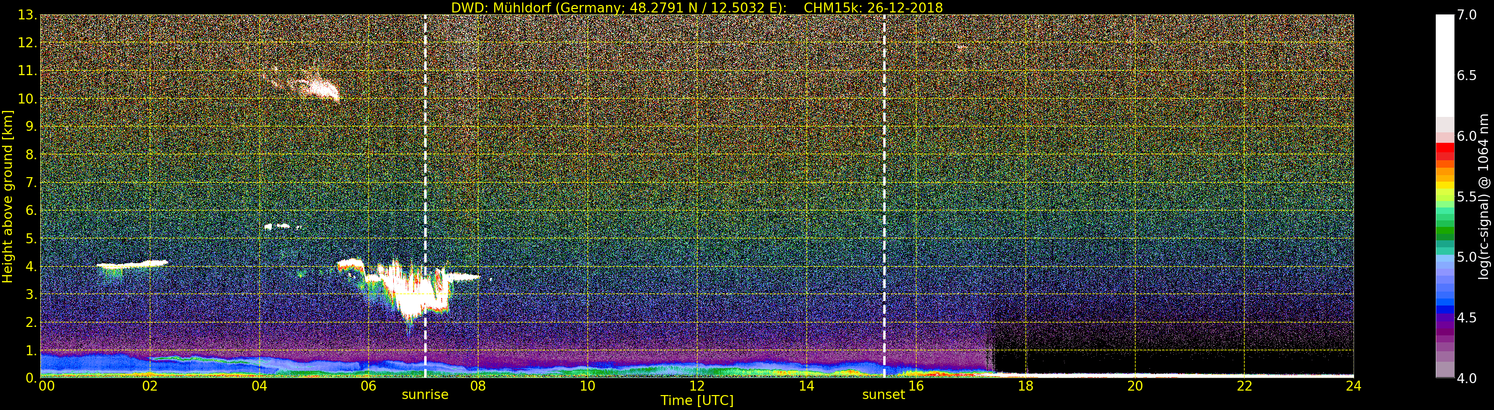
Task: Click the '14' tick on the time axis
Action: pos(806,386)
